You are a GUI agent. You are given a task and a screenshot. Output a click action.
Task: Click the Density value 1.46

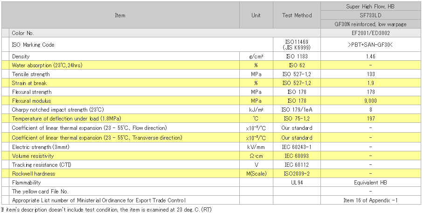[x=370, y=56]
